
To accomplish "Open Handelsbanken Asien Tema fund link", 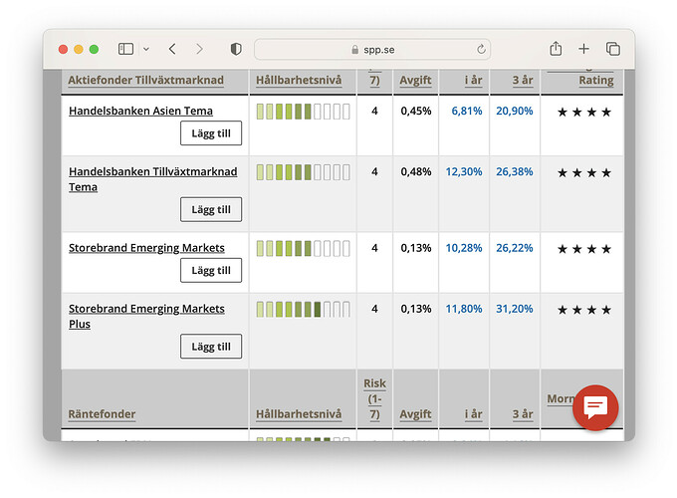I will 140,111.
